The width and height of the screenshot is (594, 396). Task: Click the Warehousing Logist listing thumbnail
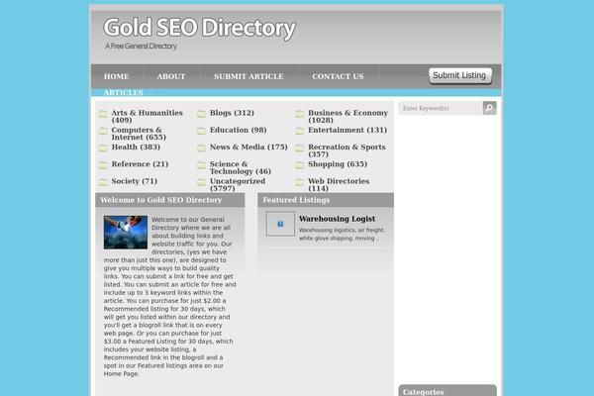(280, 224)
